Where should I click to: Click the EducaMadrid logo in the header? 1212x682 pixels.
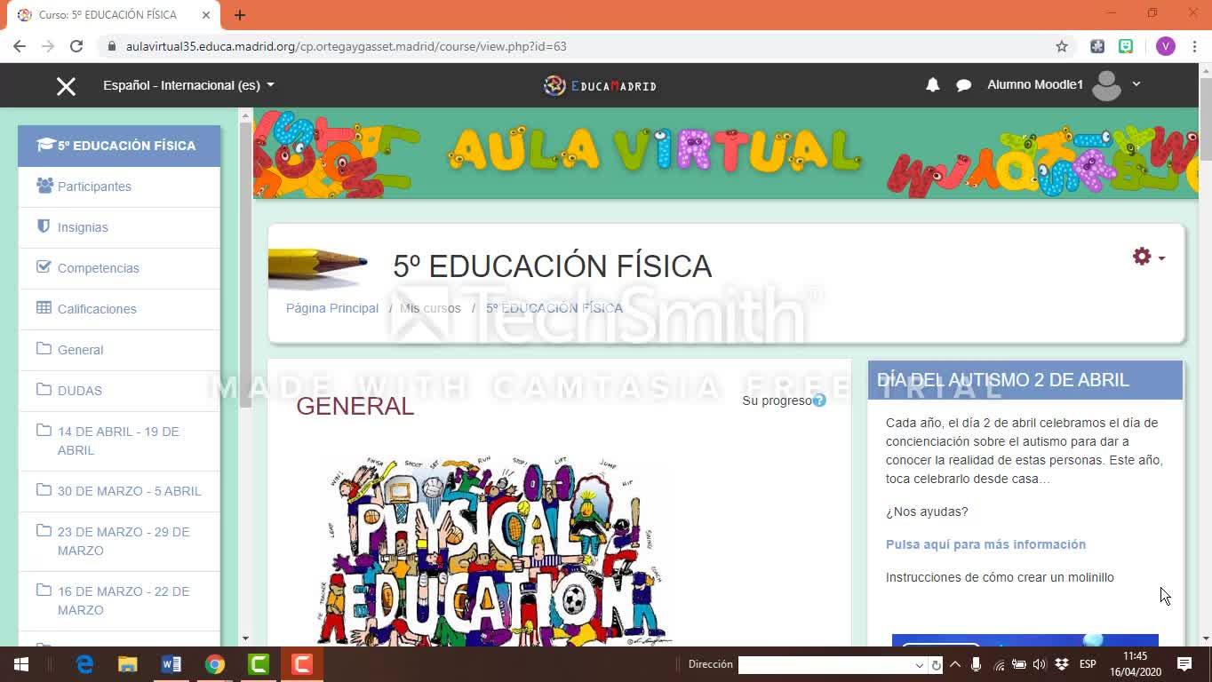coord(600,85)
